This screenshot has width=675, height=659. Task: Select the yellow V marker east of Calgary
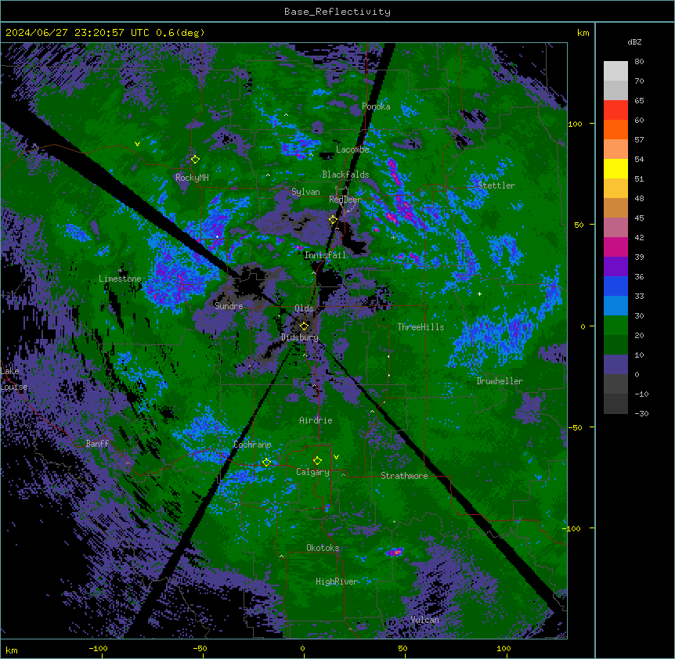[x=336, y=457]
